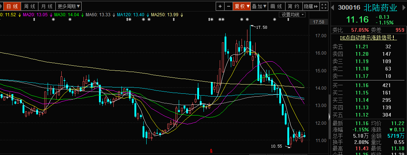This screenshot has height=155, width=407.
Task: Zoom out the chart with minus button
Action: coord(228,6)
